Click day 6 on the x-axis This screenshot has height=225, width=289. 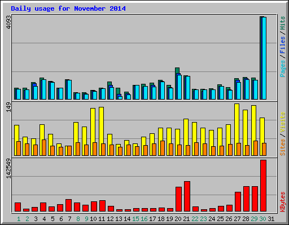61,219
